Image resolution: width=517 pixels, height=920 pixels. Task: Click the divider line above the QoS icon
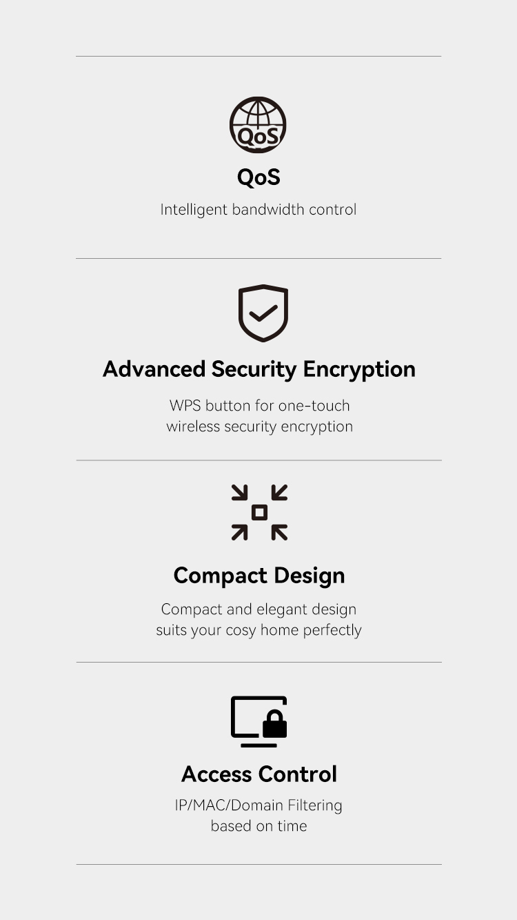pos(258,56)
